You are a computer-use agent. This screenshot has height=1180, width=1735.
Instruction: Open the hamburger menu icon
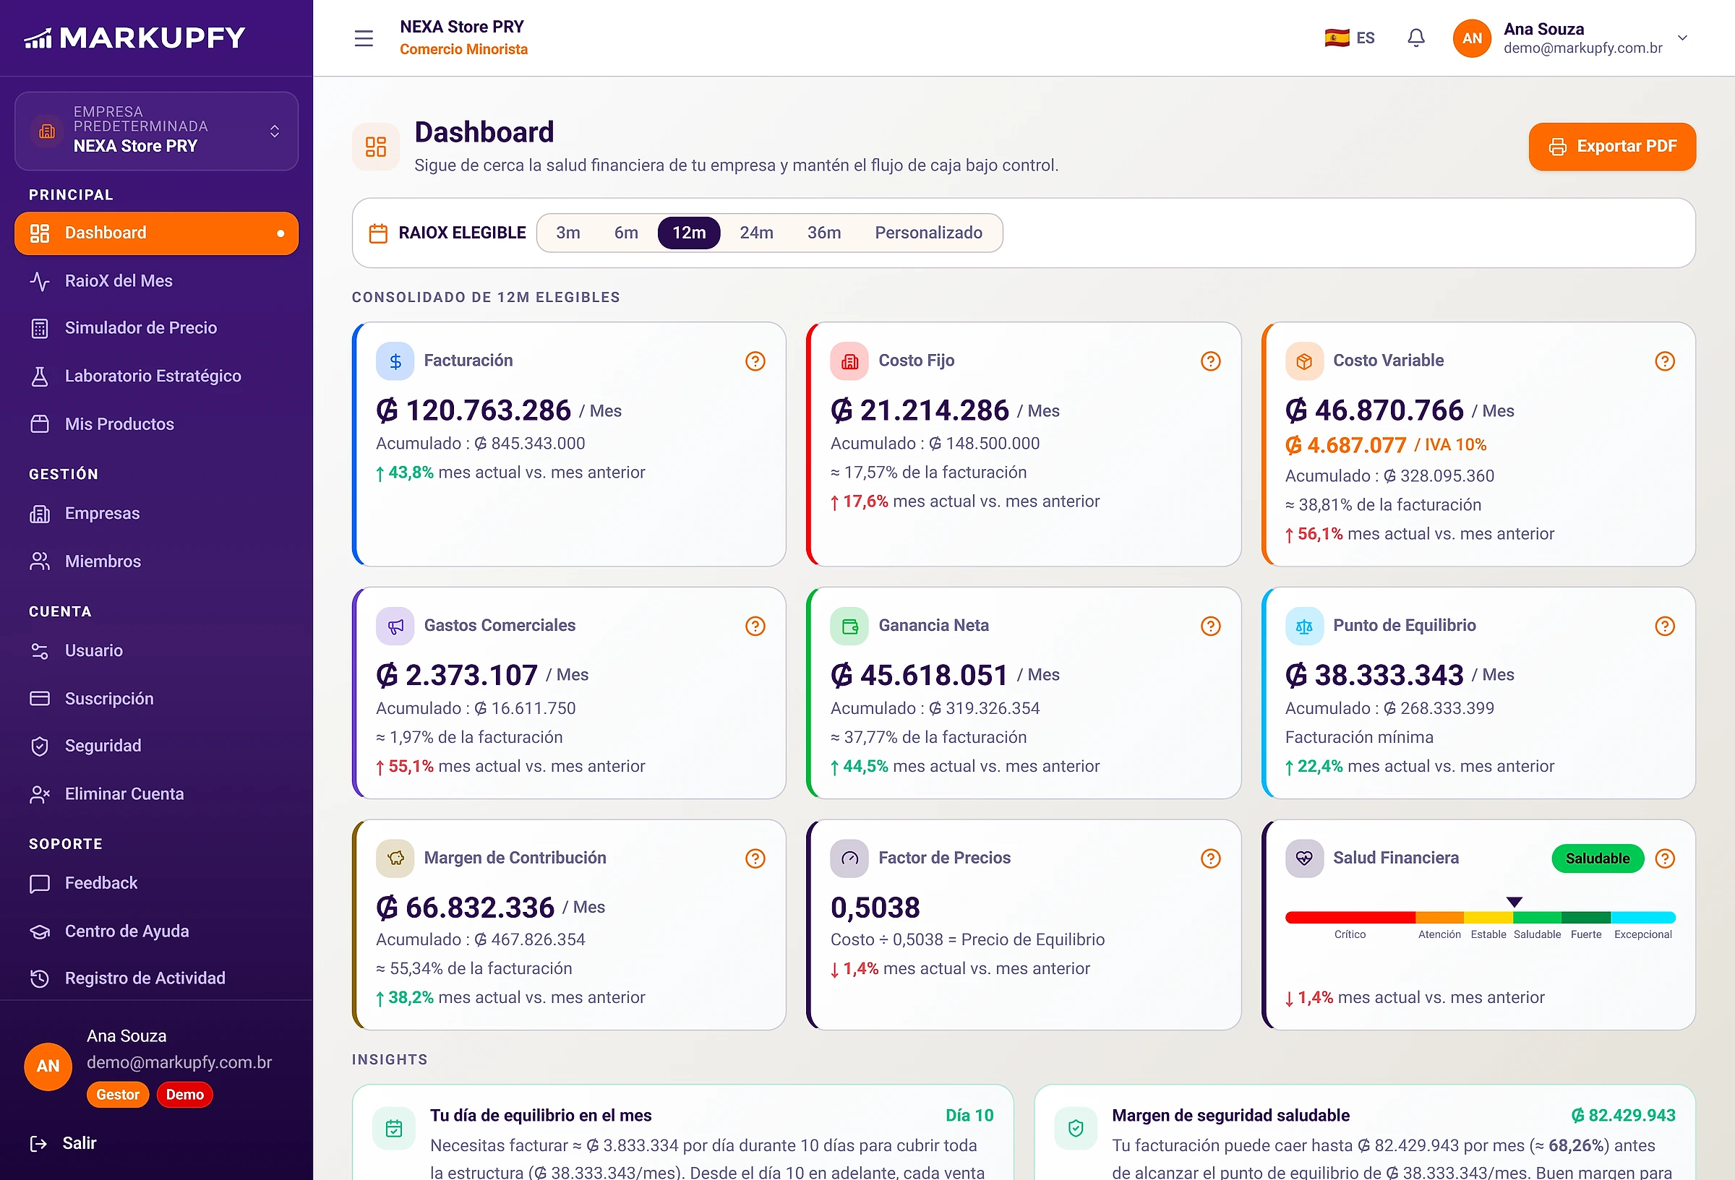[x=364, y=38]
